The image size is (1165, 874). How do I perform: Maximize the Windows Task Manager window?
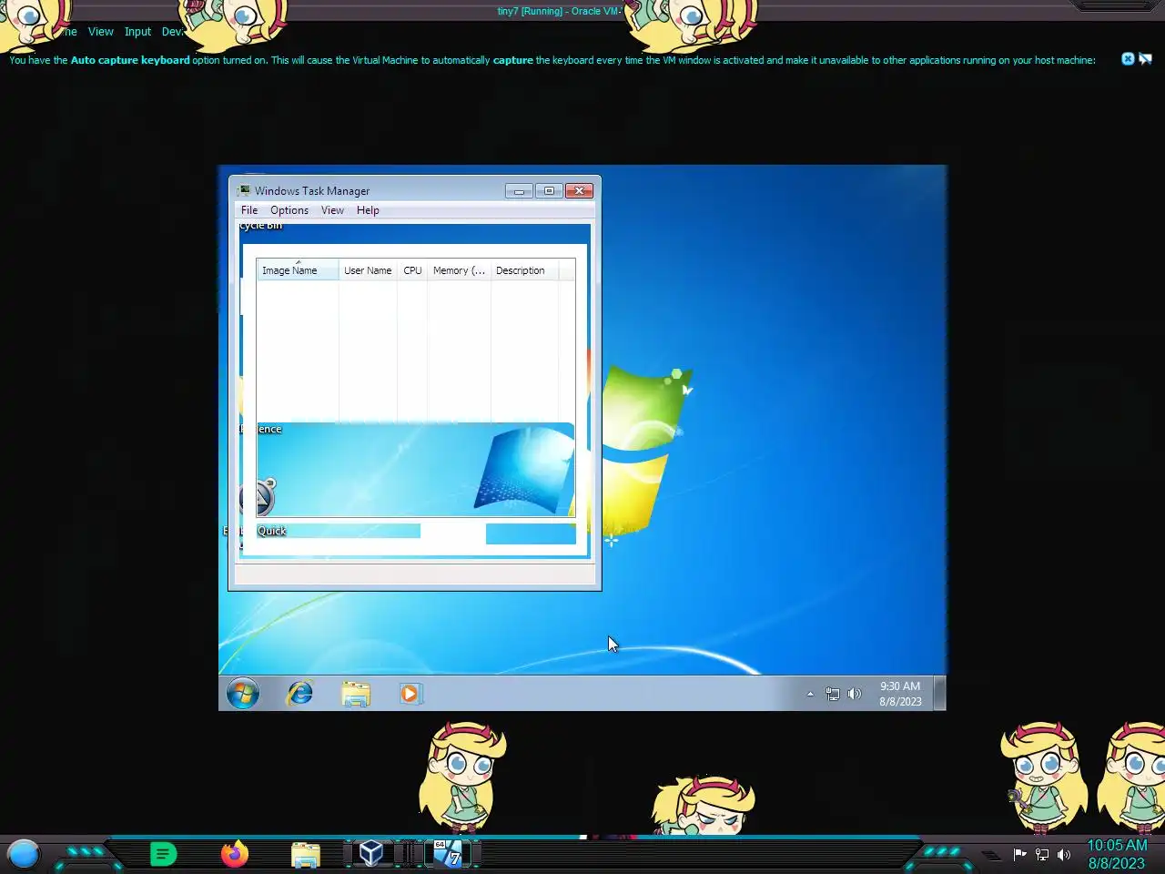(549, 190)
